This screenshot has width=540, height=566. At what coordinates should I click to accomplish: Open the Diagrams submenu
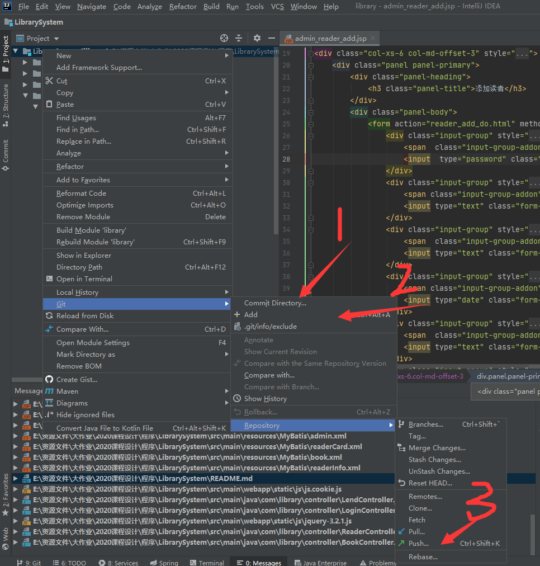point(138,403)
